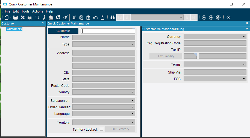Screen dimensions: 250x138
Task: Click the Tax Liability button
Action: click(x=166, y=56)
